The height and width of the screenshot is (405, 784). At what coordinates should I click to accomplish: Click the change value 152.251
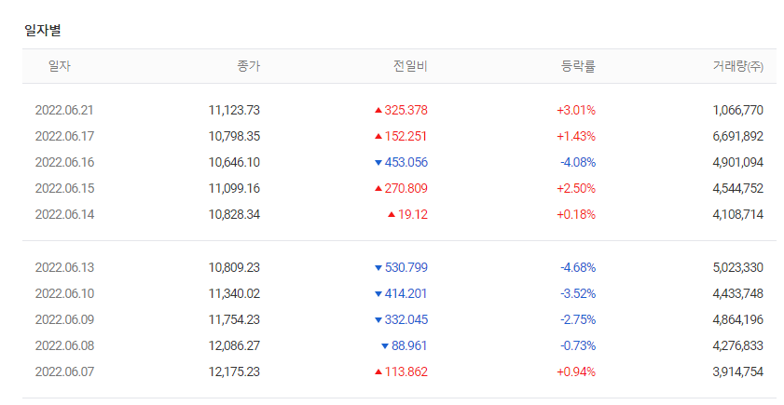click(x=406, y=136)
